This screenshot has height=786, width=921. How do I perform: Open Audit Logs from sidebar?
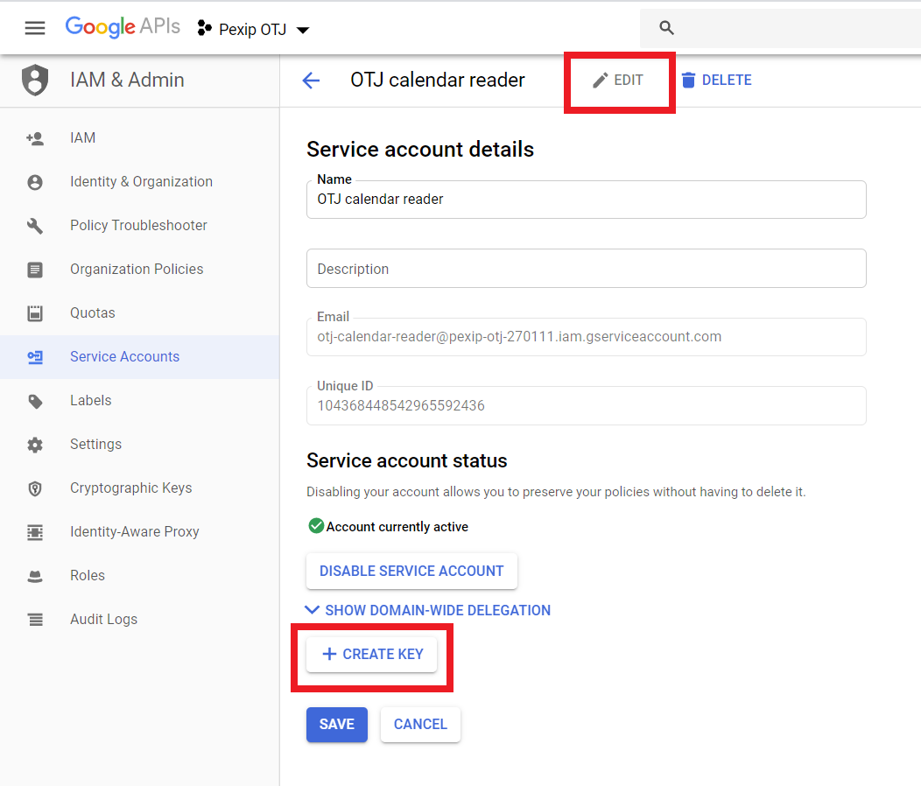(x=103, y=620)
